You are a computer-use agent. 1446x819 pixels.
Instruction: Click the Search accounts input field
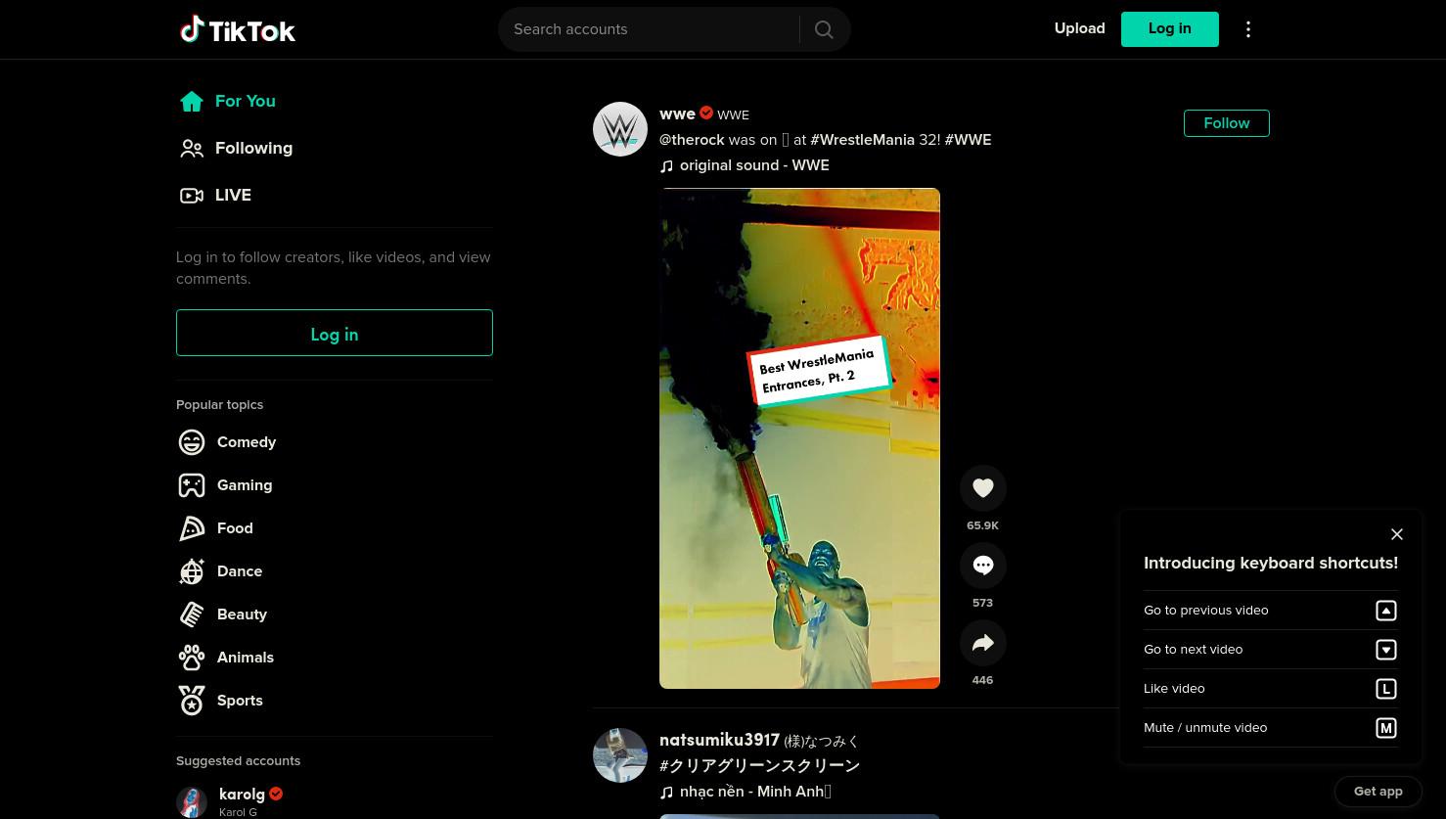tap(650, 29)
